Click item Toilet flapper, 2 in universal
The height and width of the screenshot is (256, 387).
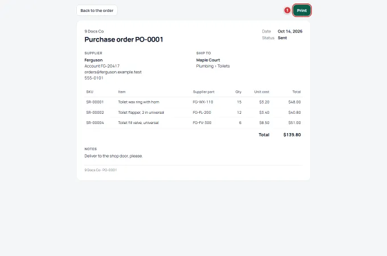[141, 112]
